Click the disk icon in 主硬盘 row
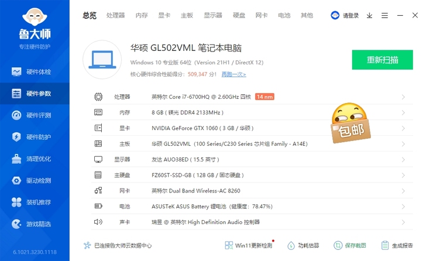Viewport: 426px width, 261px height. [98, 175]
